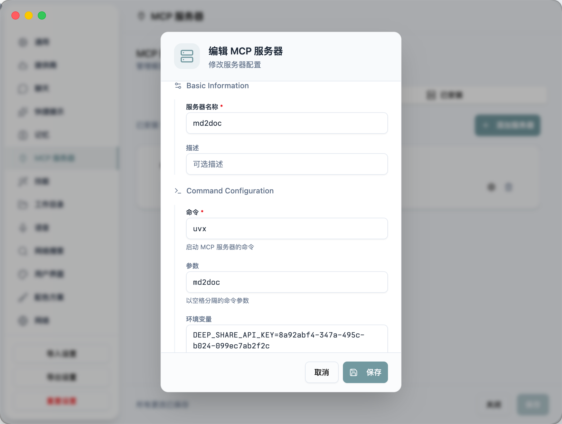The image size is (562, 424).
Task: Click the 环境变量 text area with DEEP_SHARE_API_KEY
Action: pos(287,340)
